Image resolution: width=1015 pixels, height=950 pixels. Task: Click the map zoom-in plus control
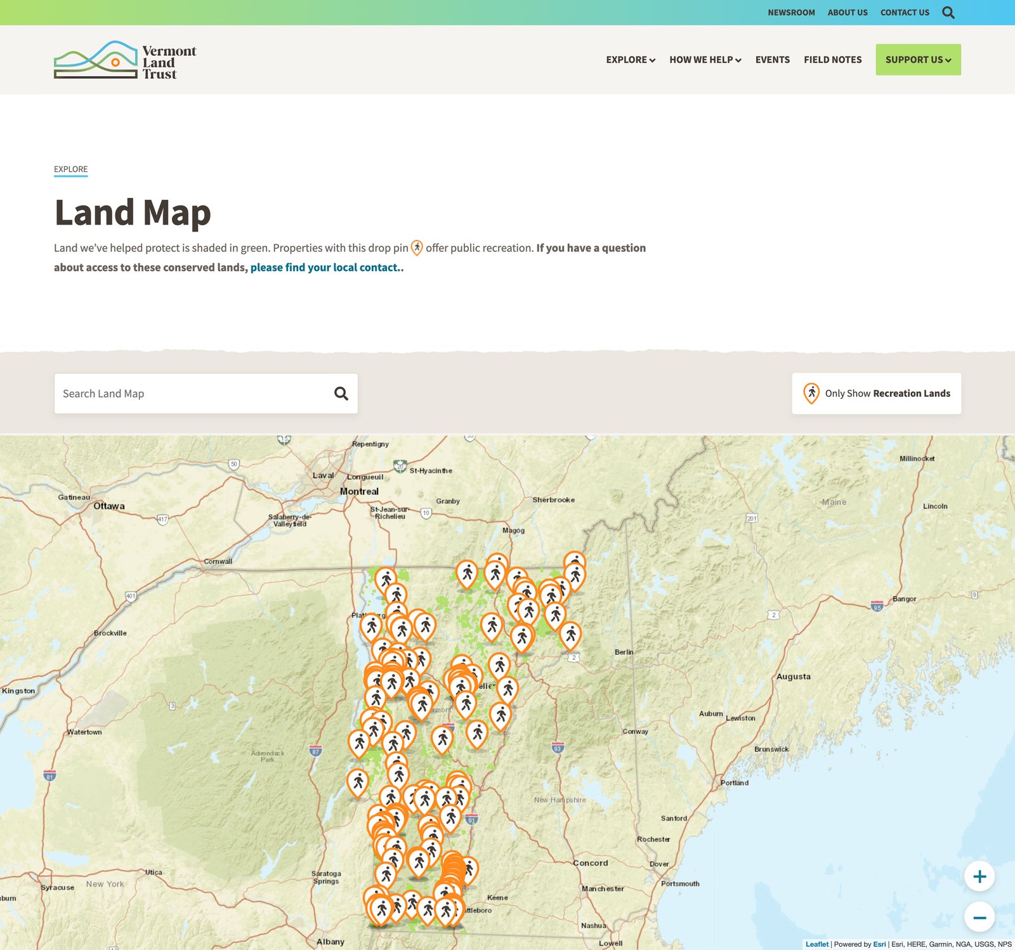tap(979, 877)
